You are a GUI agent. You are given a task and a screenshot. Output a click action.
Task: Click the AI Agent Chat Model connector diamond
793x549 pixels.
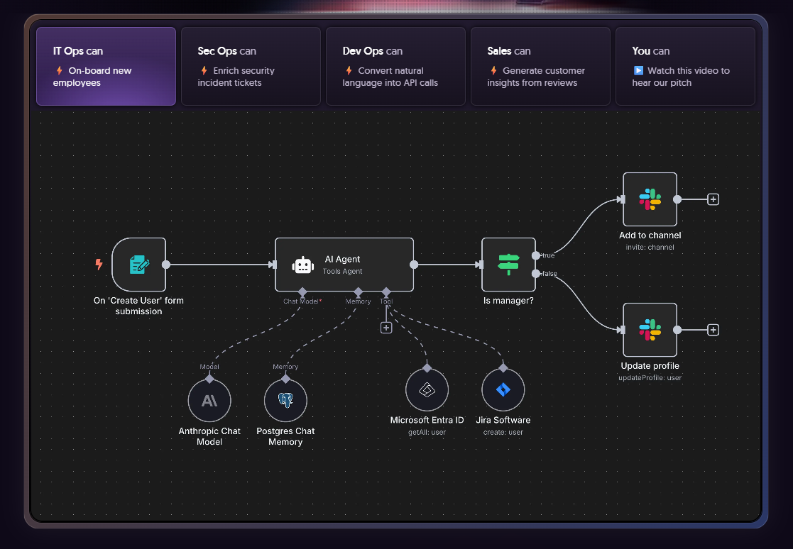[302, 292]
